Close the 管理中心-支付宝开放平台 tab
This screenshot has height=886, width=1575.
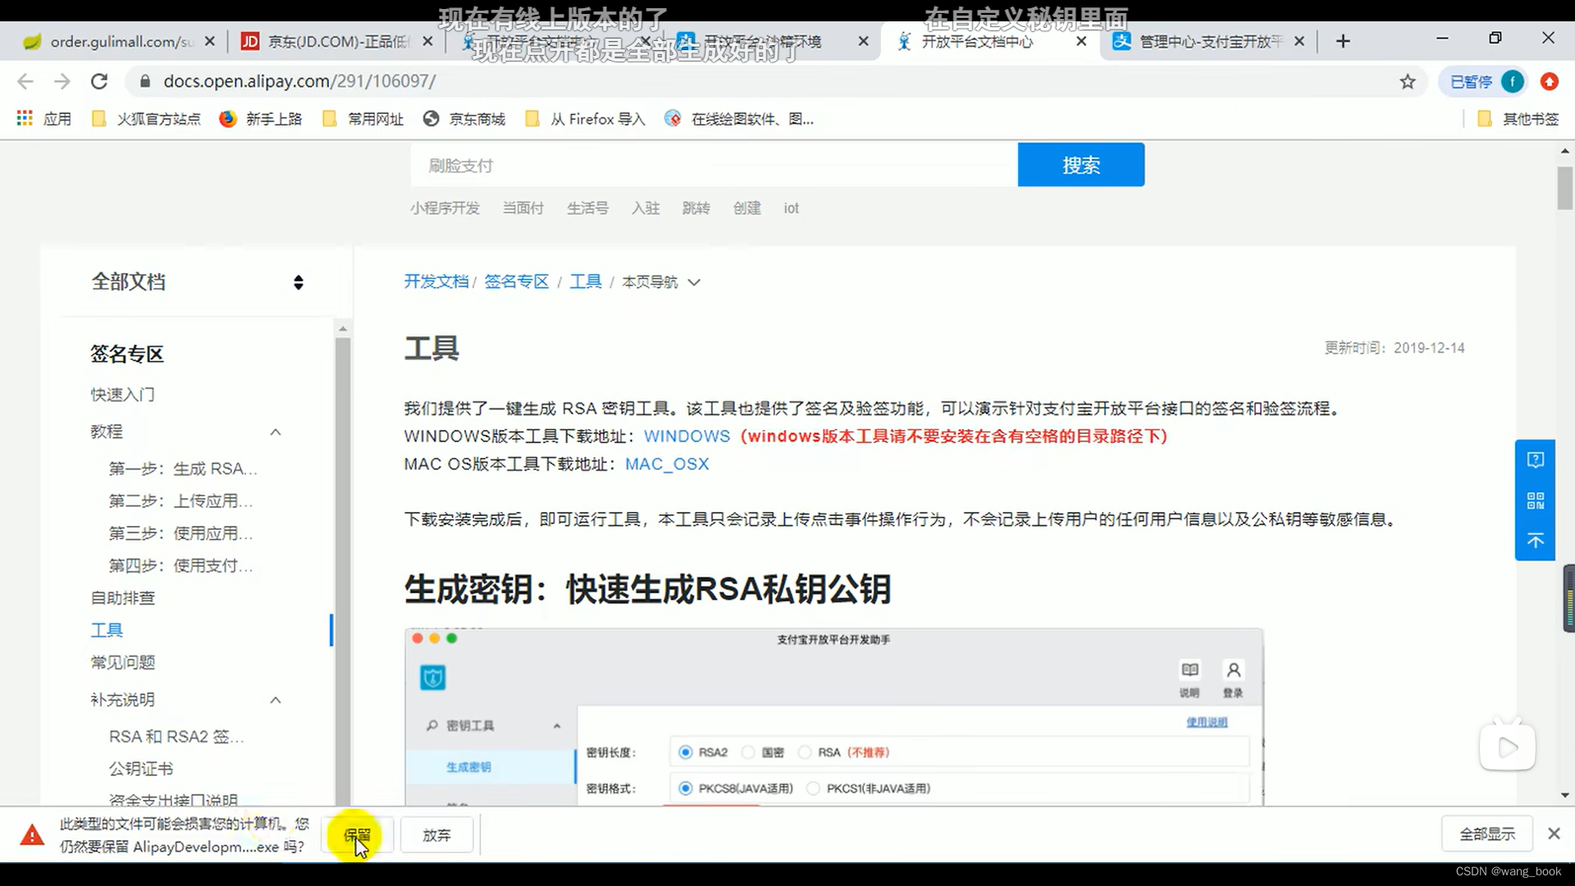[x=1299, y=41]
